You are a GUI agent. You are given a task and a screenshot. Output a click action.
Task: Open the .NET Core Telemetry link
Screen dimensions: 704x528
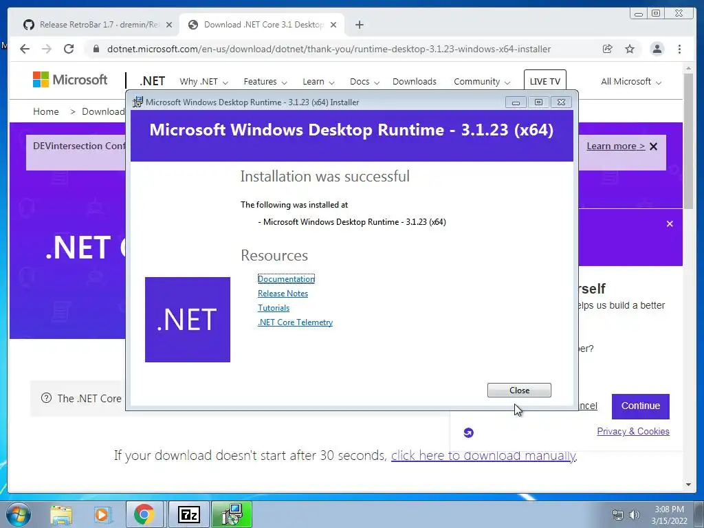tap(295, 322)
